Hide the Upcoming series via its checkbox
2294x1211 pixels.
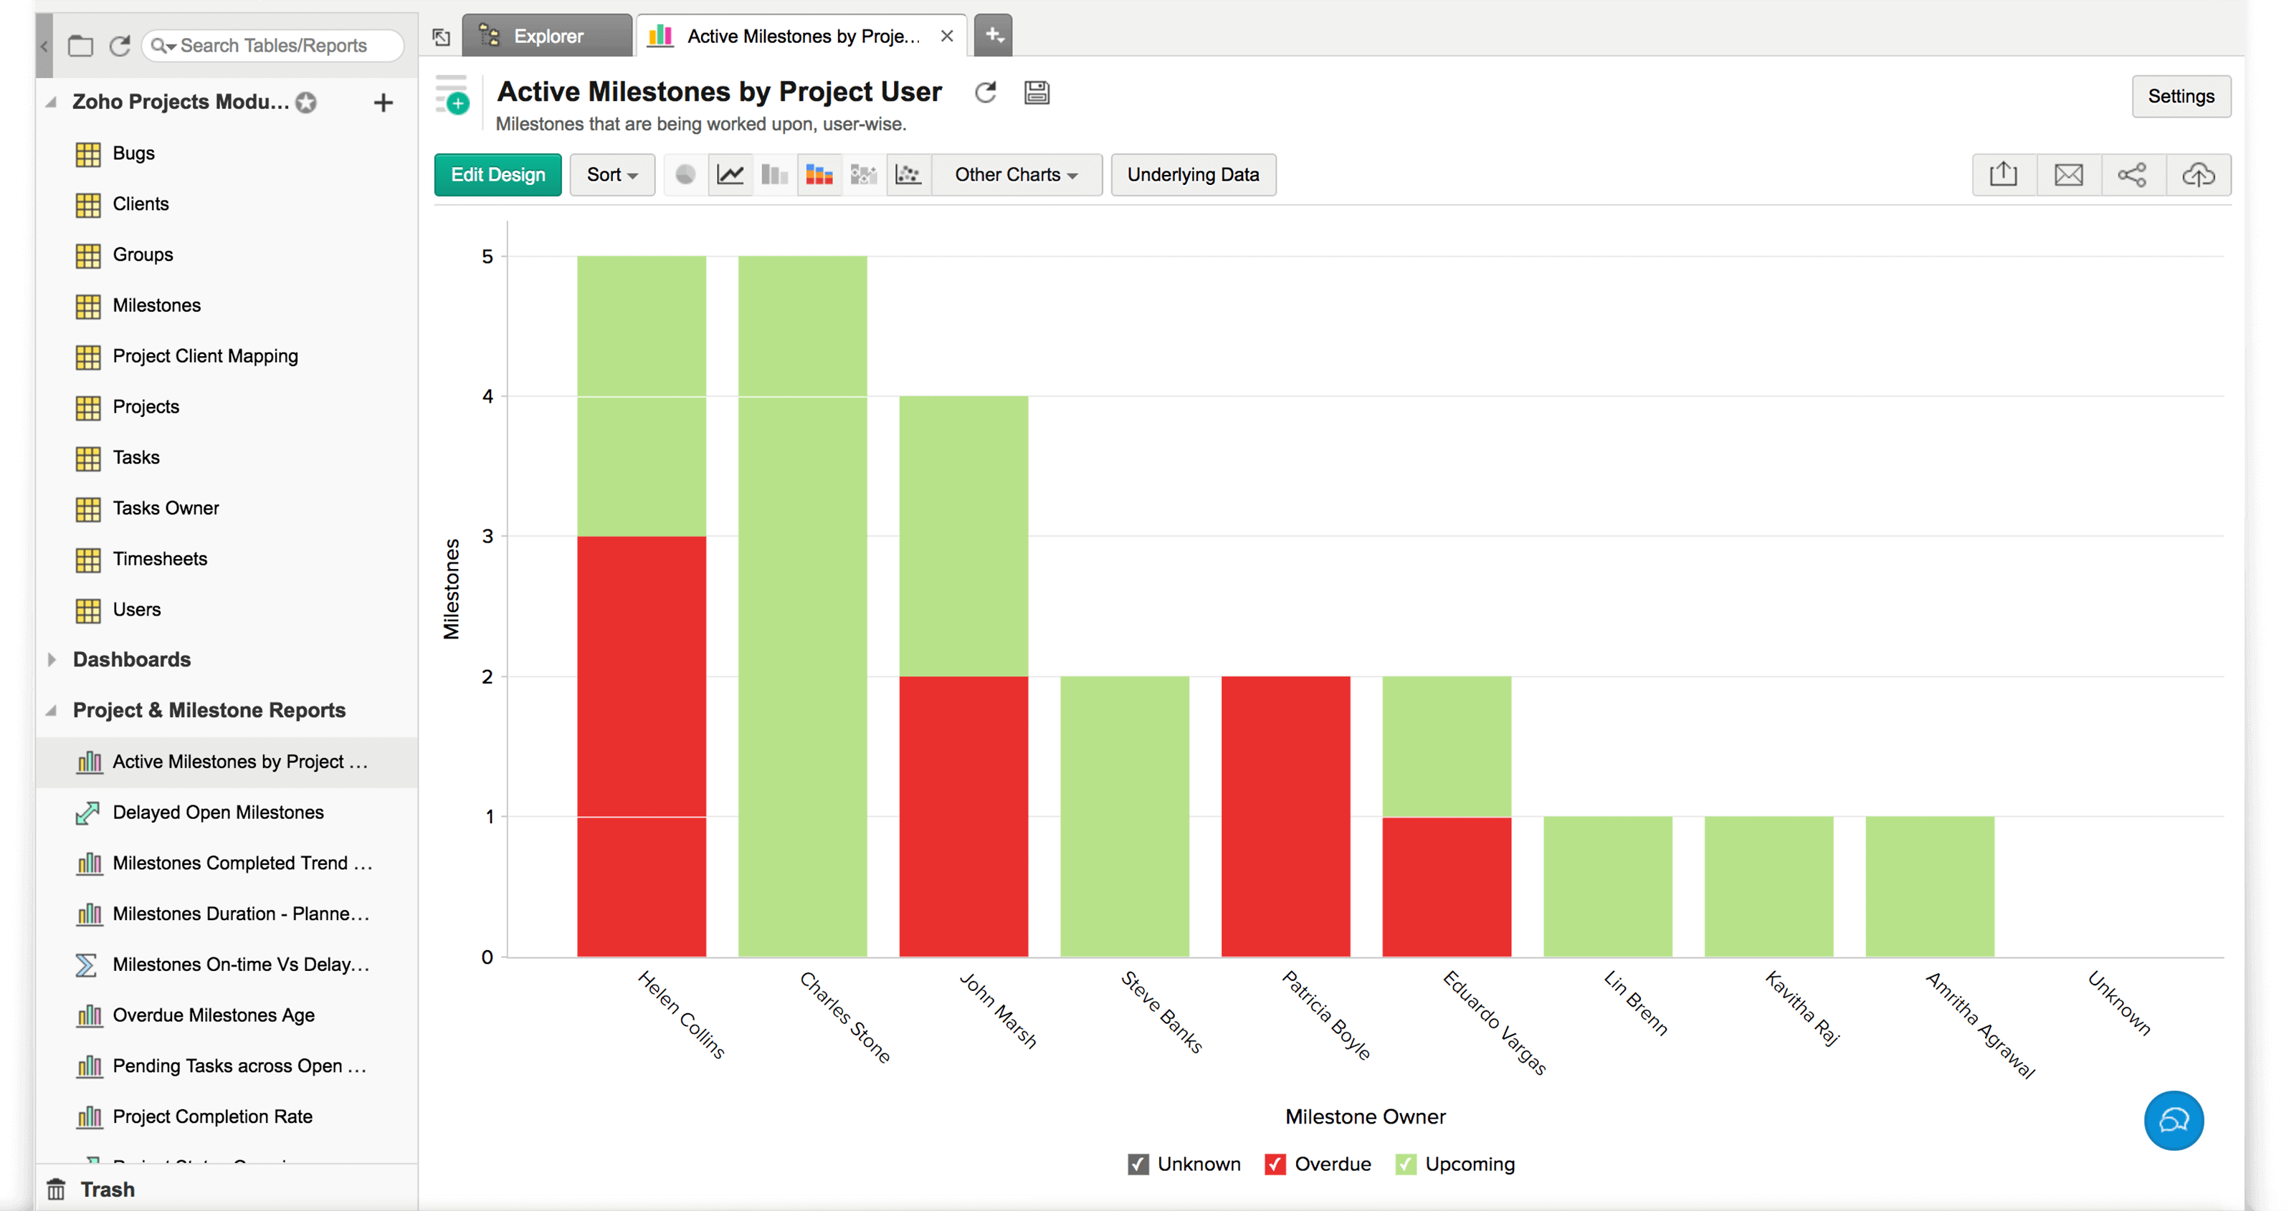click(1405, 1164)
